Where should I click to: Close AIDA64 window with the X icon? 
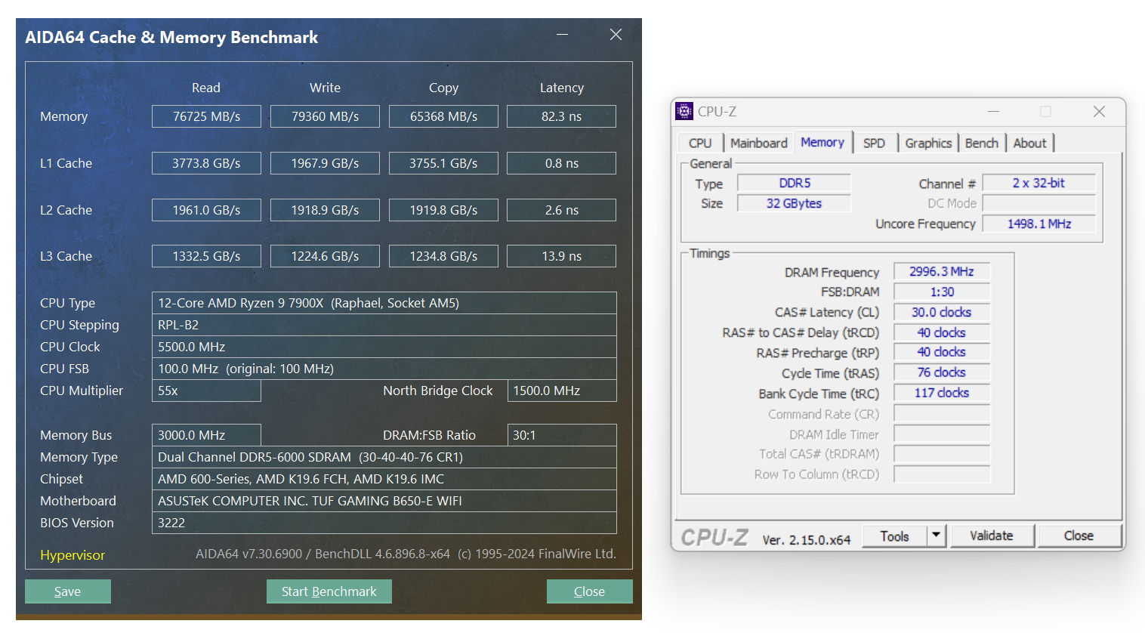point(616,35)
